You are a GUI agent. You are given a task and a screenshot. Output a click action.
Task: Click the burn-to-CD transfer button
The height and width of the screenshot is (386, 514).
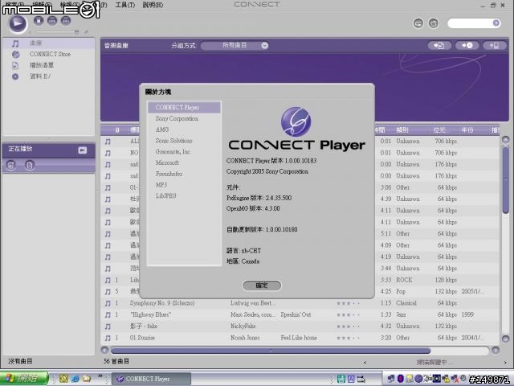click(467, 45)
